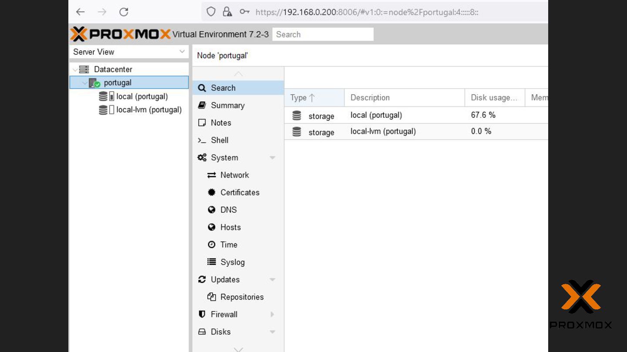
Task: Click the Repositories files icon
Action: 212,297
